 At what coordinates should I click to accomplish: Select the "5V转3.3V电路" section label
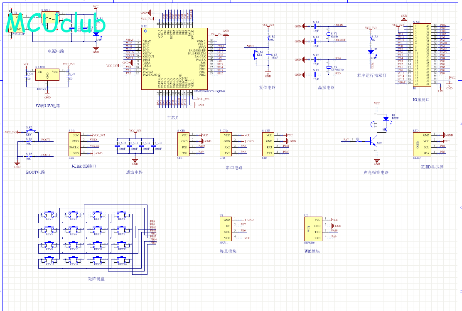coord(48,106)
